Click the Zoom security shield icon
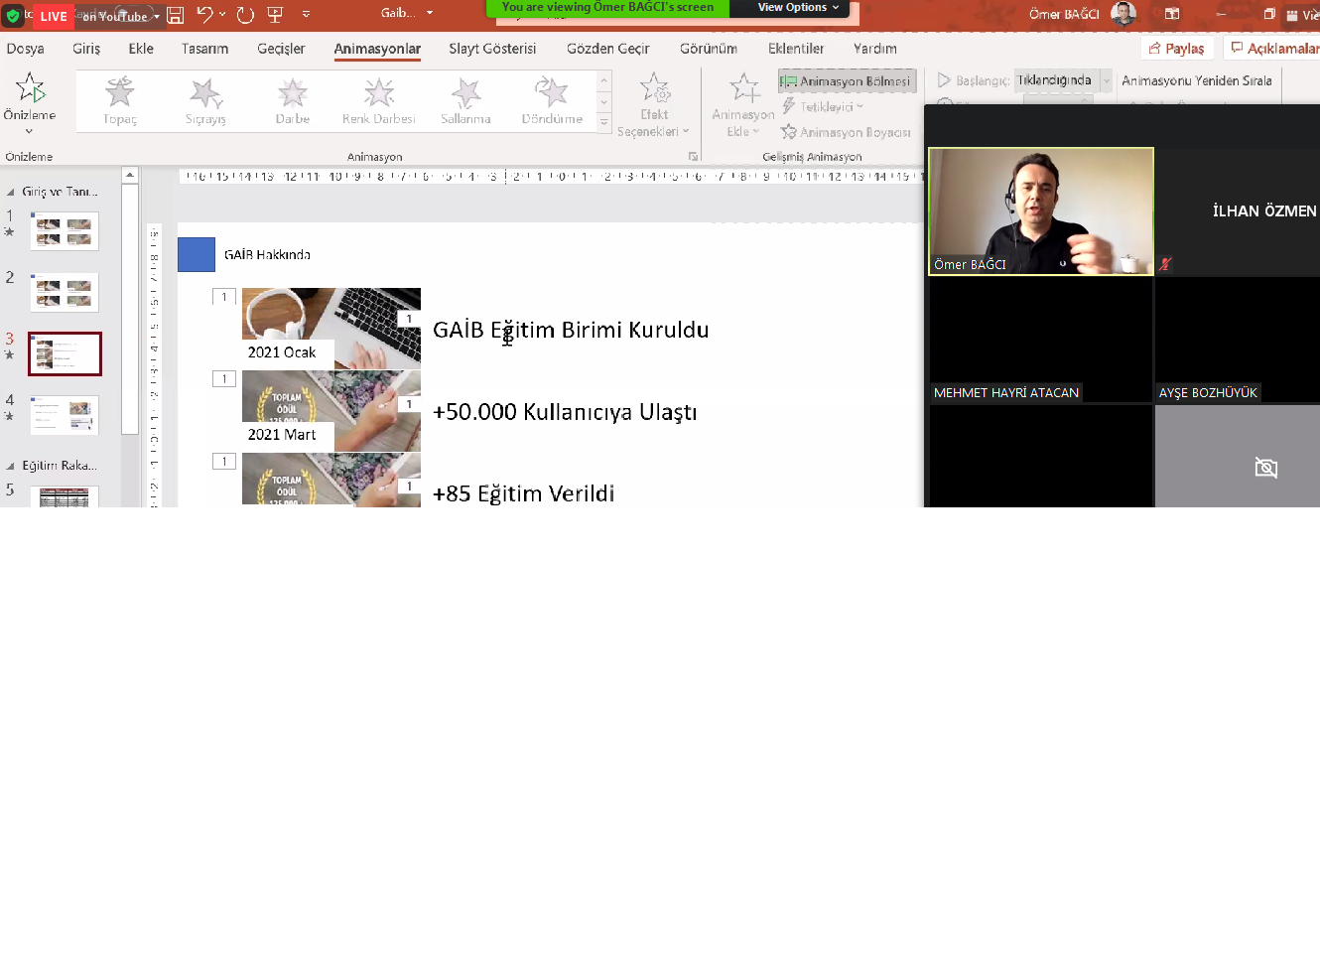 [12, 16]
